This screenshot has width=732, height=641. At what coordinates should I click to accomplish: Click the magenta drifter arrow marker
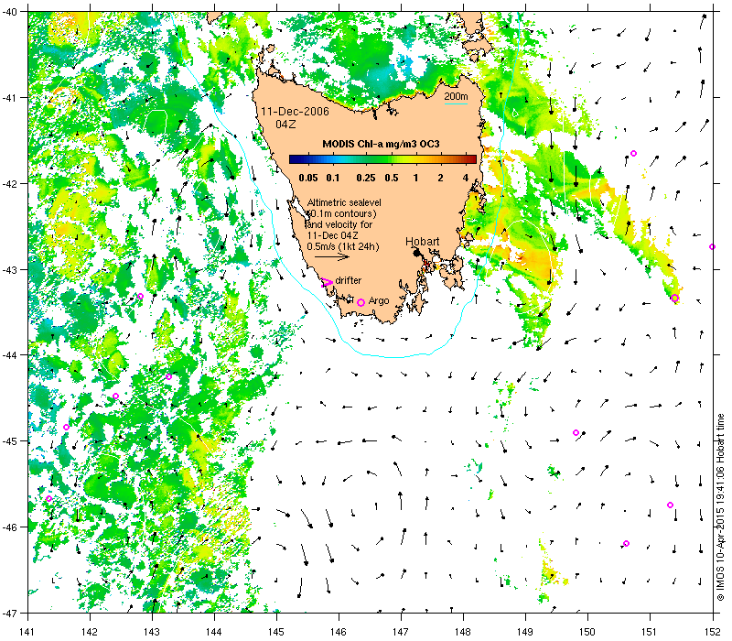[327, 282]
